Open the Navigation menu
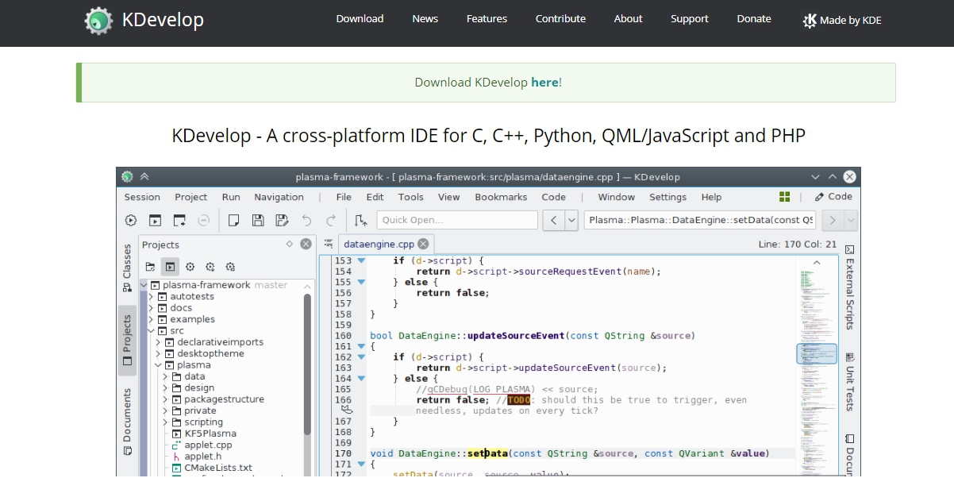 (279, 197)
